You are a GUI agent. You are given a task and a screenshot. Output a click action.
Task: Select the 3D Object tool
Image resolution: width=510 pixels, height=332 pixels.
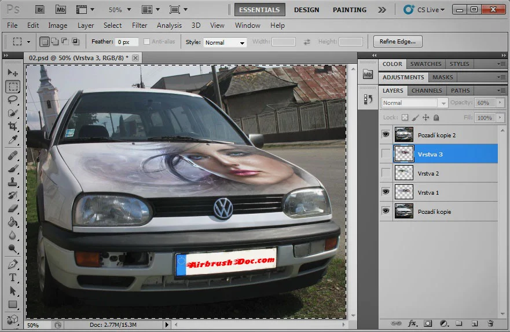(13, 319)
